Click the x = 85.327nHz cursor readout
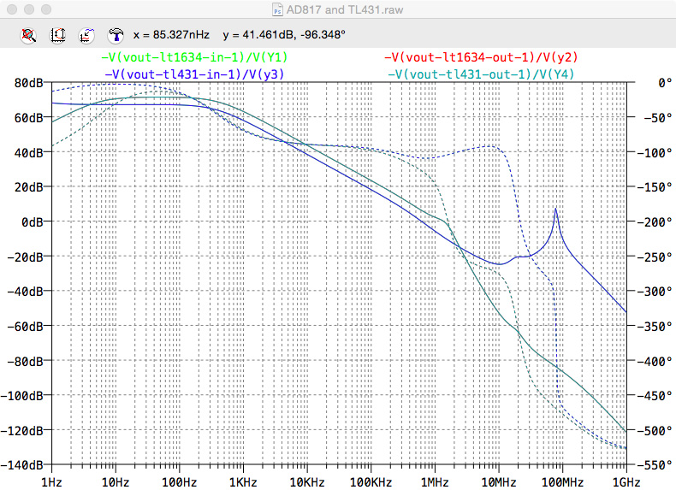Image resolution: width=676 pixels, height=490 pixels. click(x=171, y=35)
